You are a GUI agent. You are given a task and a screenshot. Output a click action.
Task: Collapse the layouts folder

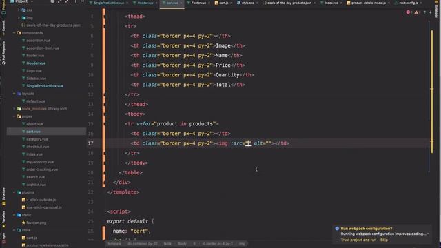pos(14,94)
